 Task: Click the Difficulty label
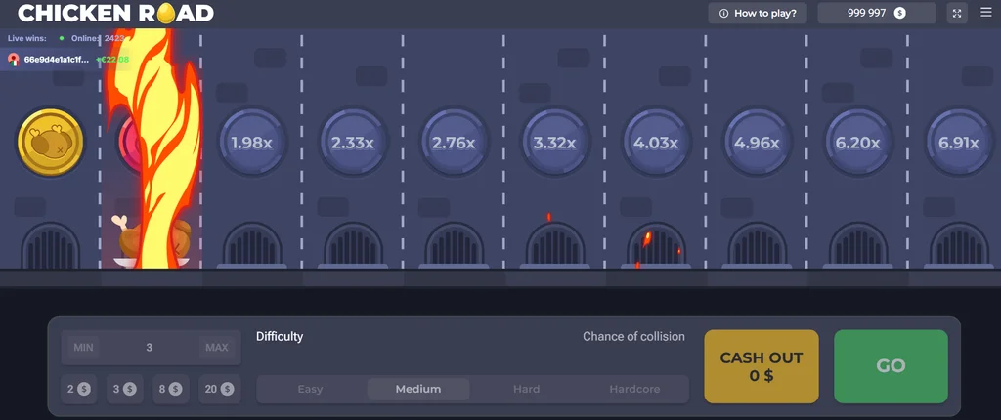[280, 336]
